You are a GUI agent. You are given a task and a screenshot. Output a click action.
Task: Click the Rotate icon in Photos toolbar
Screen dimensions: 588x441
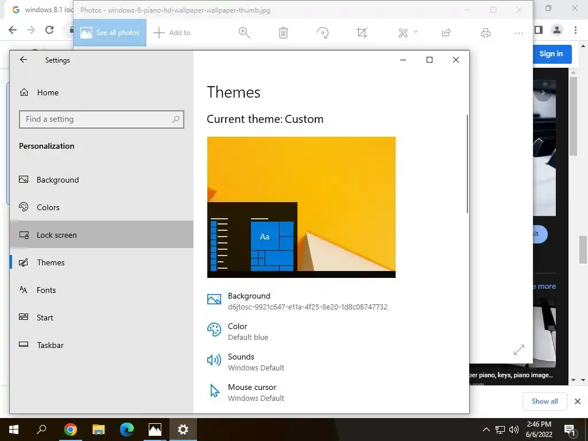click(323, 33)
